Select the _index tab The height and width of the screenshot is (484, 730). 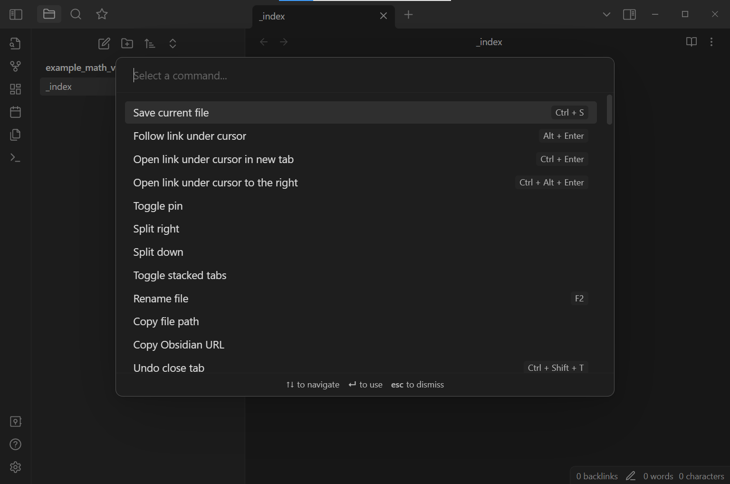324,16
